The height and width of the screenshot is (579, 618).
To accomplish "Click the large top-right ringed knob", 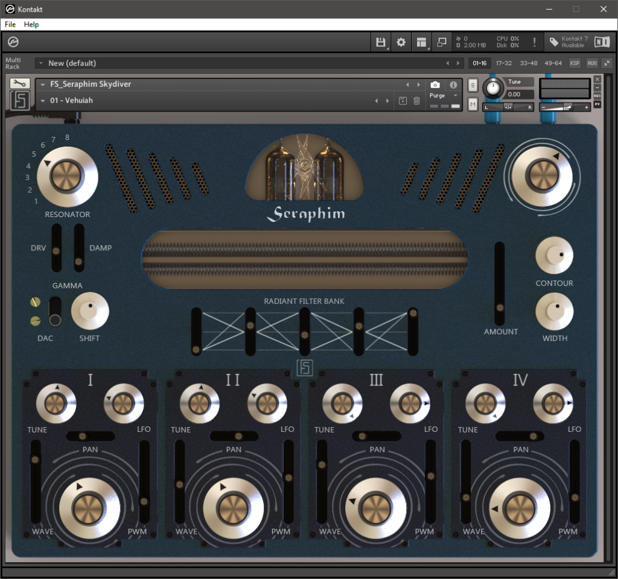I will [x=543, y=176].
